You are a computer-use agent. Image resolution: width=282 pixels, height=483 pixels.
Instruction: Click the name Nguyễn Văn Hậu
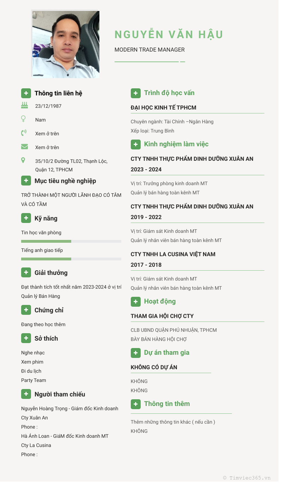[x=169, y=35]
